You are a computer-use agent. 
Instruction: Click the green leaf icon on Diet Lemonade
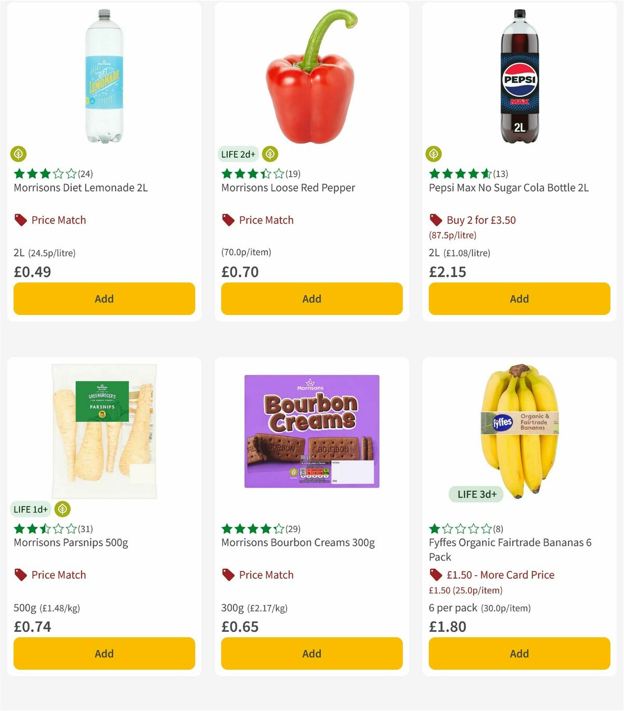(x=19, y=154)
